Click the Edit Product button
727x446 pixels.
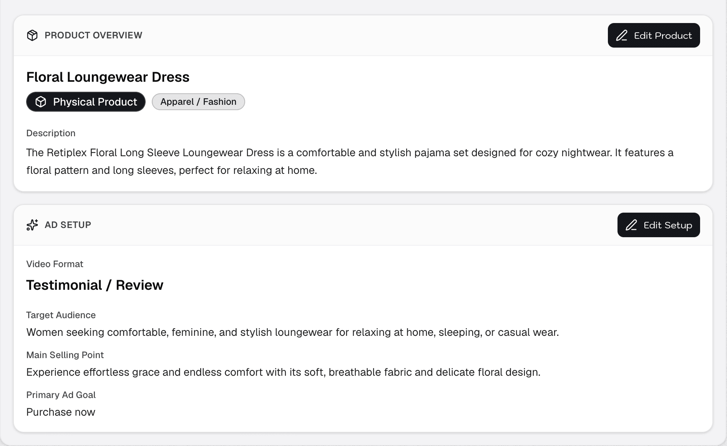point(654,35)
